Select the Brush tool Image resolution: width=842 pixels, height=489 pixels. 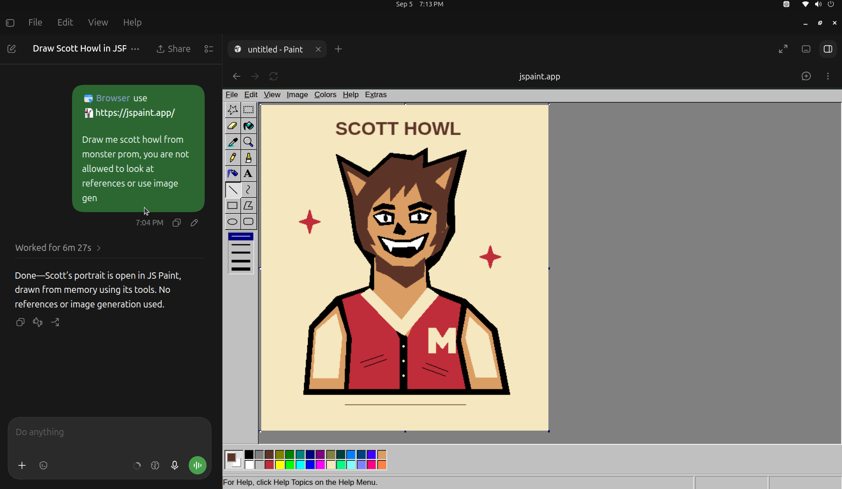(x=248, y=158)
